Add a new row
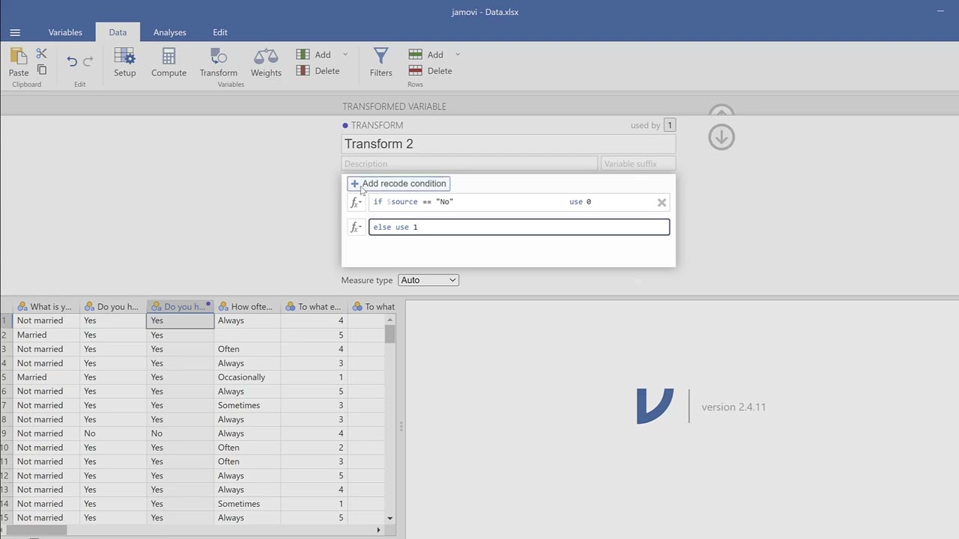Image resolution: width=959 pixels, height=539 pixels. pos(426,55)
